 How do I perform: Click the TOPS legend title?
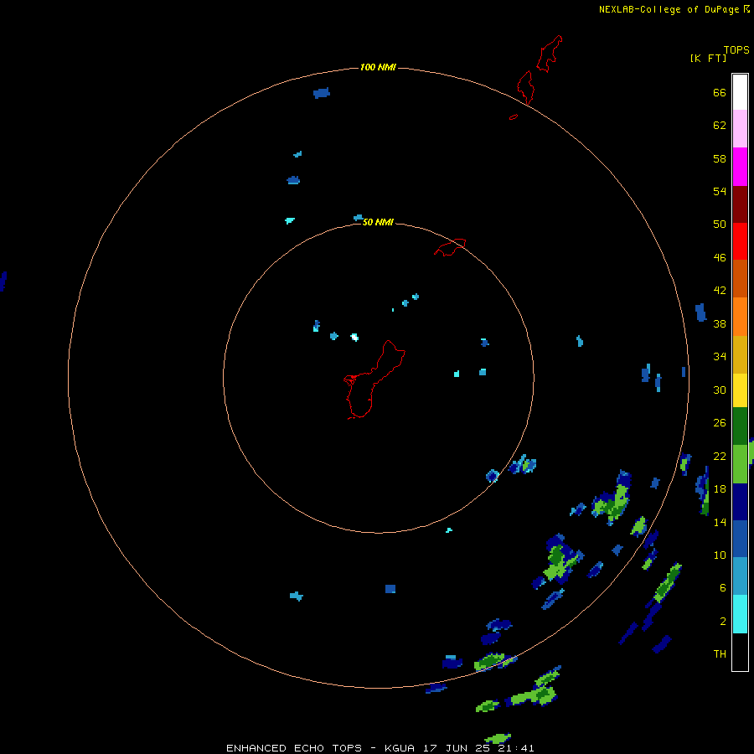coord(736,49)
